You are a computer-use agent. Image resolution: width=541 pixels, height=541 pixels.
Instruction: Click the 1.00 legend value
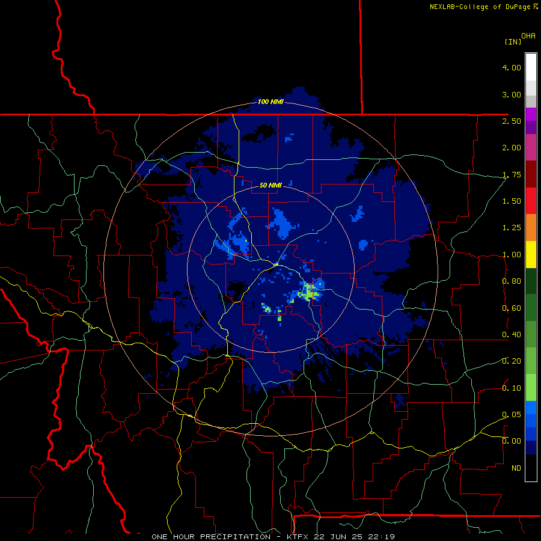pos(512,255)
